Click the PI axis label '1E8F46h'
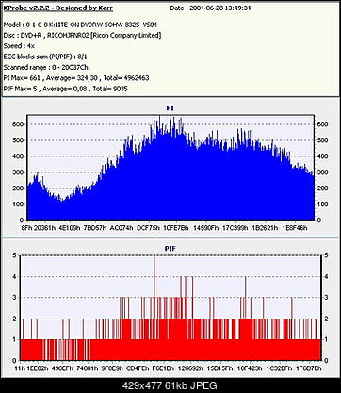This screenshot has width=341, height=393. pos(295,228)
